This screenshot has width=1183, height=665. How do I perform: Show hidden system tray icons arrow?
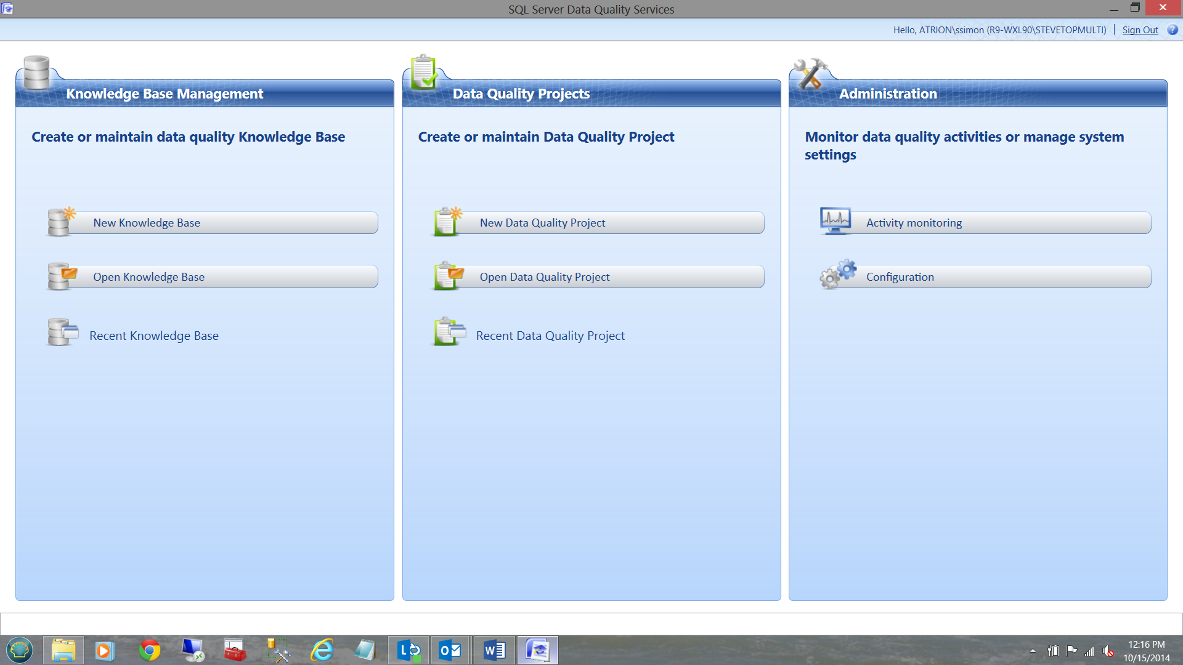pos(1033,651)
